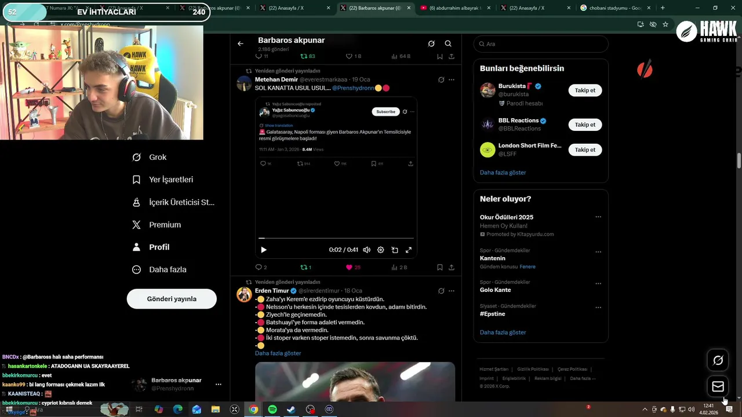Open options for Kantenin trend
Screen dimensions: 742x417
(x=598, y=252)
